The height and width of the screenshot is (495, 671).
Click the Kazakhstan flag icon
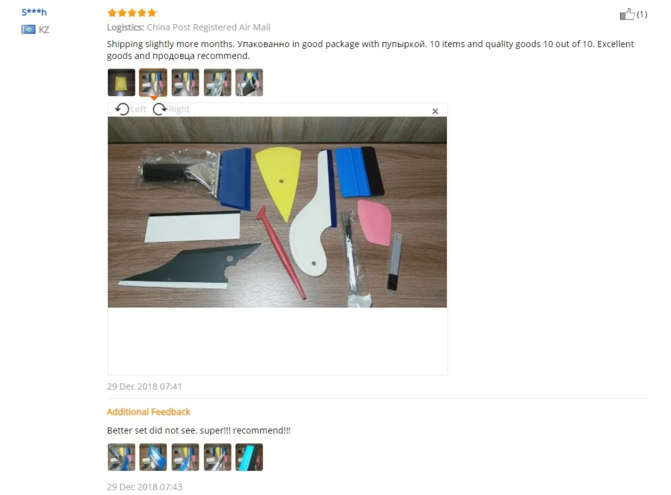[29, 29]
